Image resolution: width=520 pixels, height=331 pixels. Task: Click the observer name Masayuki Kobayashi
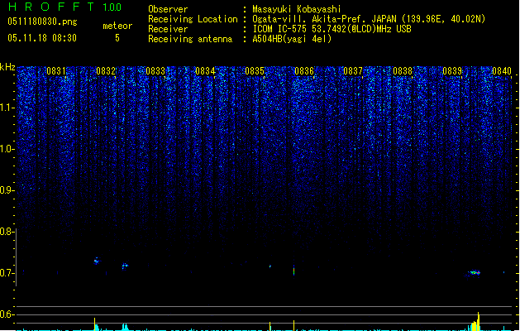297,9
